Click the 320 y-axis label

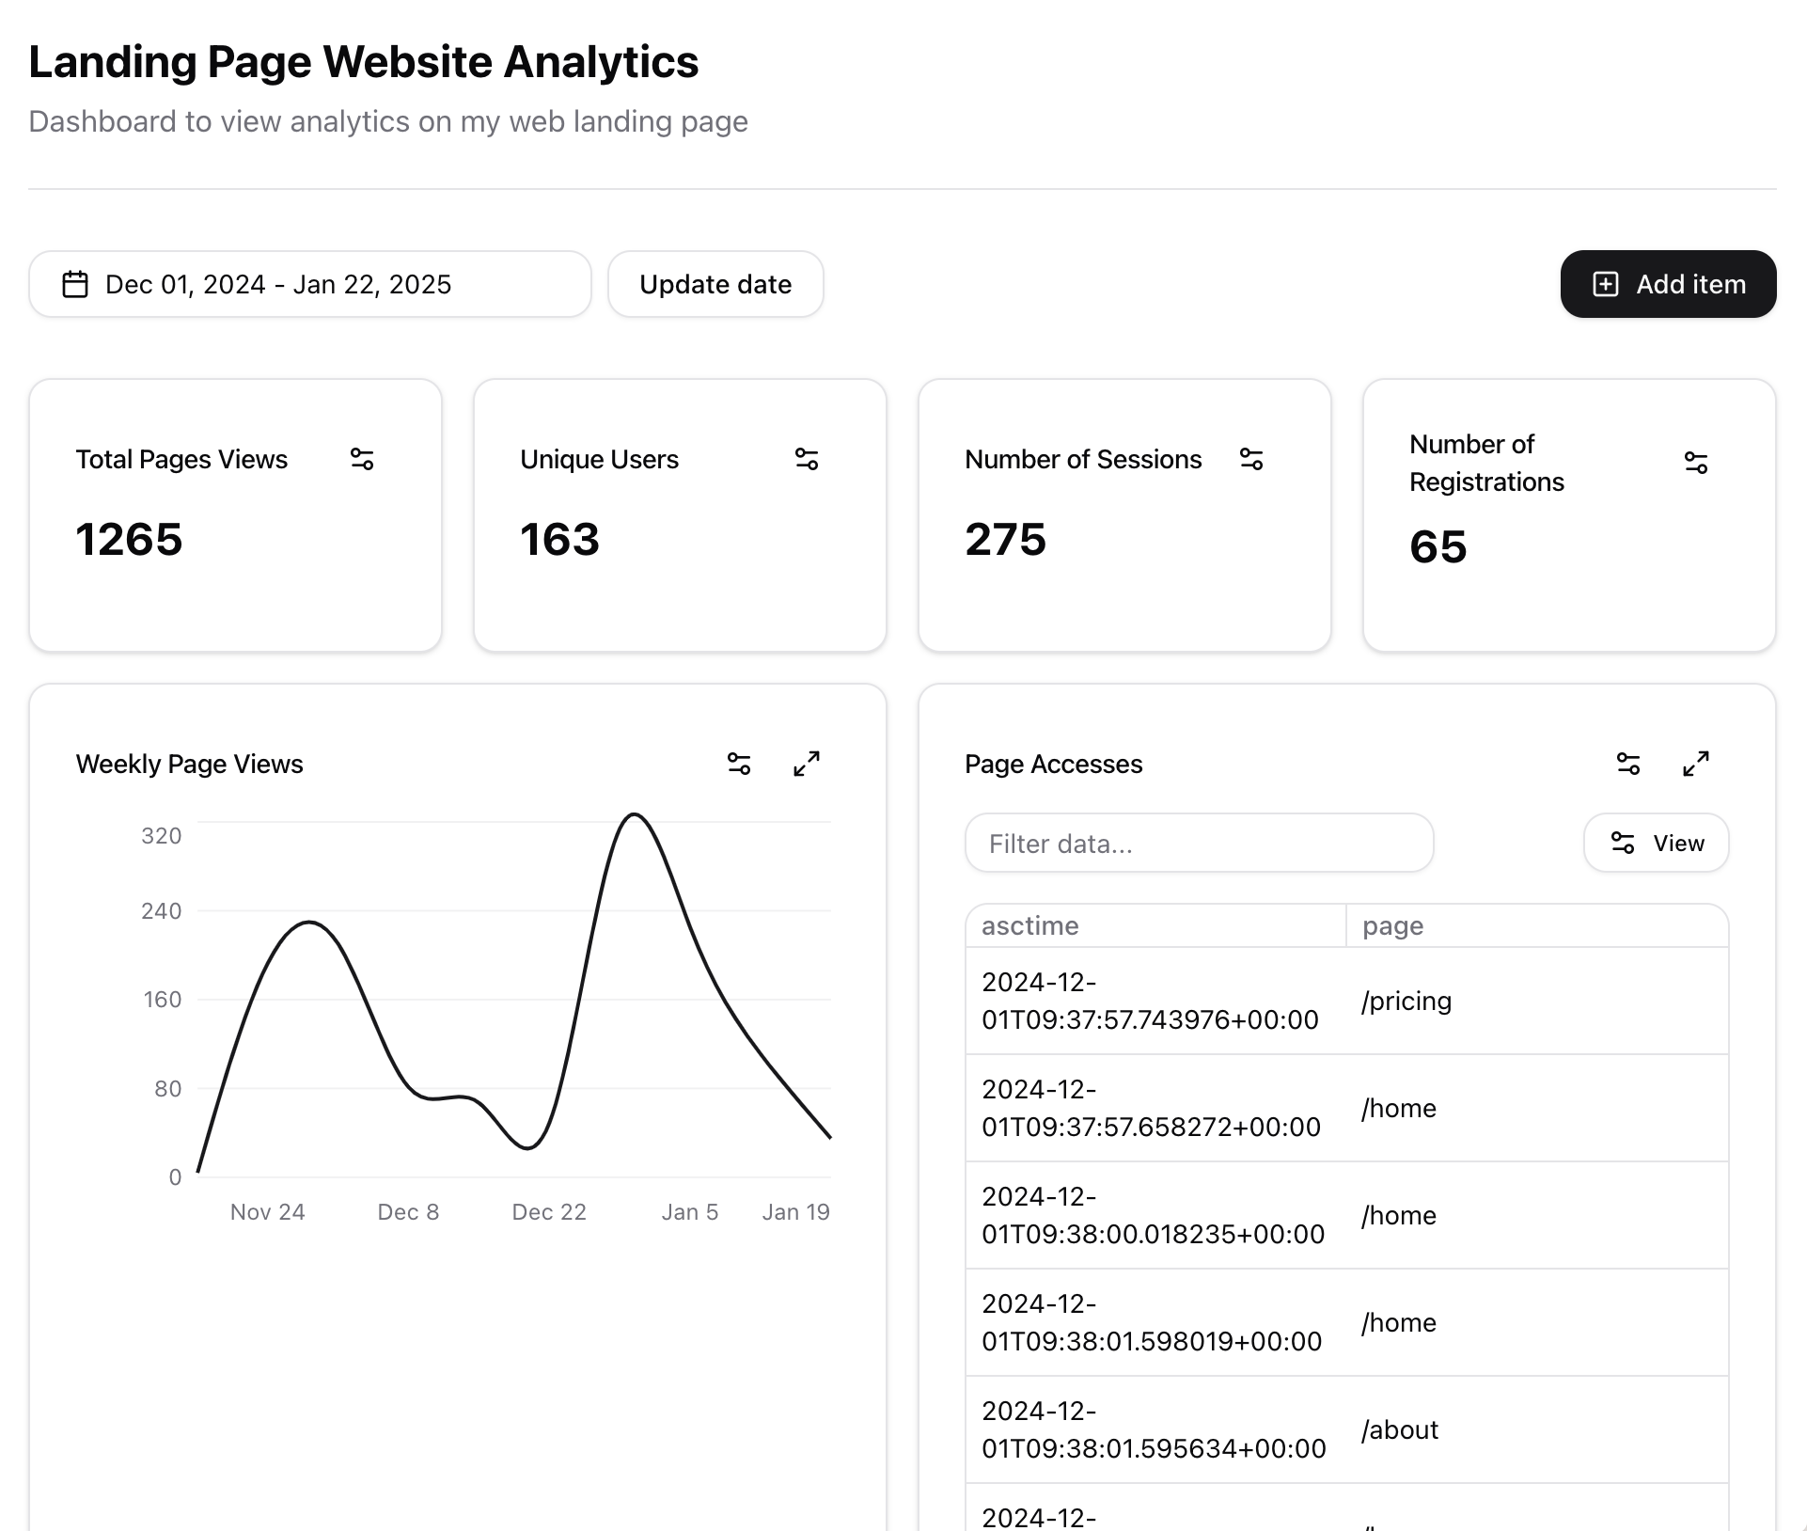[161, 836]
